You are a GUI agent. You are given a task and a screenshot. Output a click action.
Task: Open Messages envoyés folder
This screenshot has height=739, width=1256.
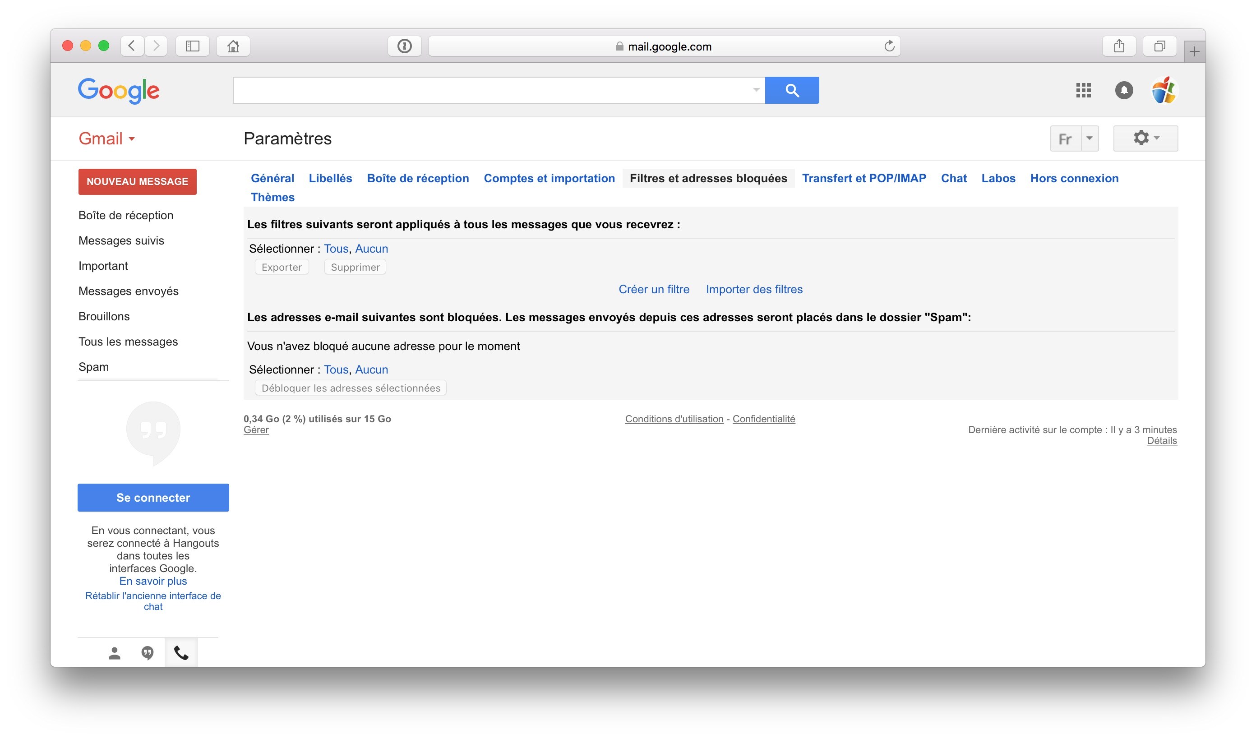pos(129,291)
